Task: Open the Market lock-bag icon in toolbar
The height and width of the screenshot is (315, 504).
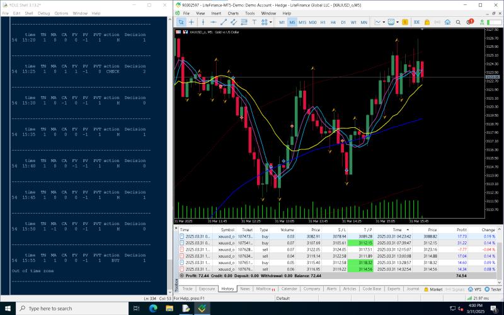Action: [x=427, y=22]
